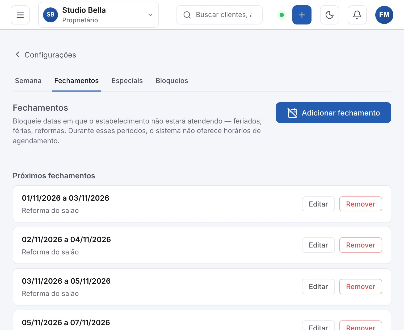
Task: Edit the 03/11/2026 a 05/11/2026 closure
Action: pos(318,287)
